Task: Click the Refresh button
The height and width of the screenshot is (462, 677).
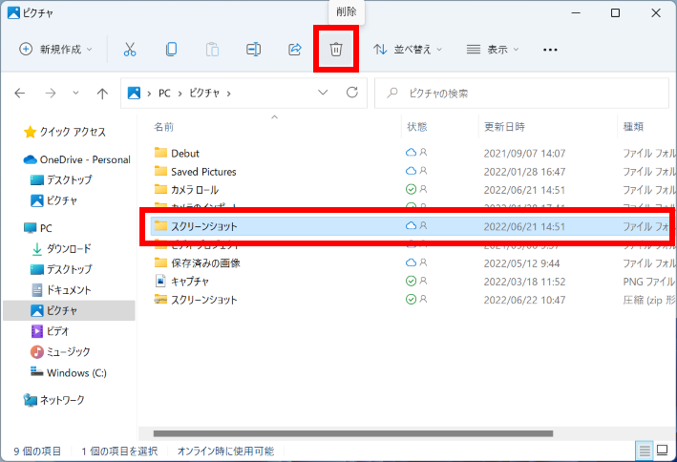Action: (352, 93)
